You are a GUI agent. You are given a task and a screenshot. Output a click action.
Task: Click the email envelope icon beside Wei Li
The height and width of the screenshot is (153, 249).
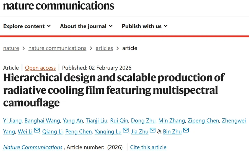point(37,131)
